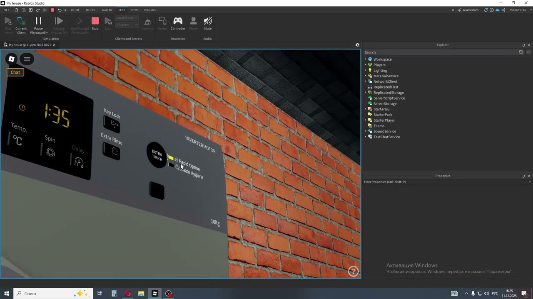Collapse the ribbon with the up chevron
Image resolution: width=533 pixels, height=299 pixels.
(x=453, y=10)
